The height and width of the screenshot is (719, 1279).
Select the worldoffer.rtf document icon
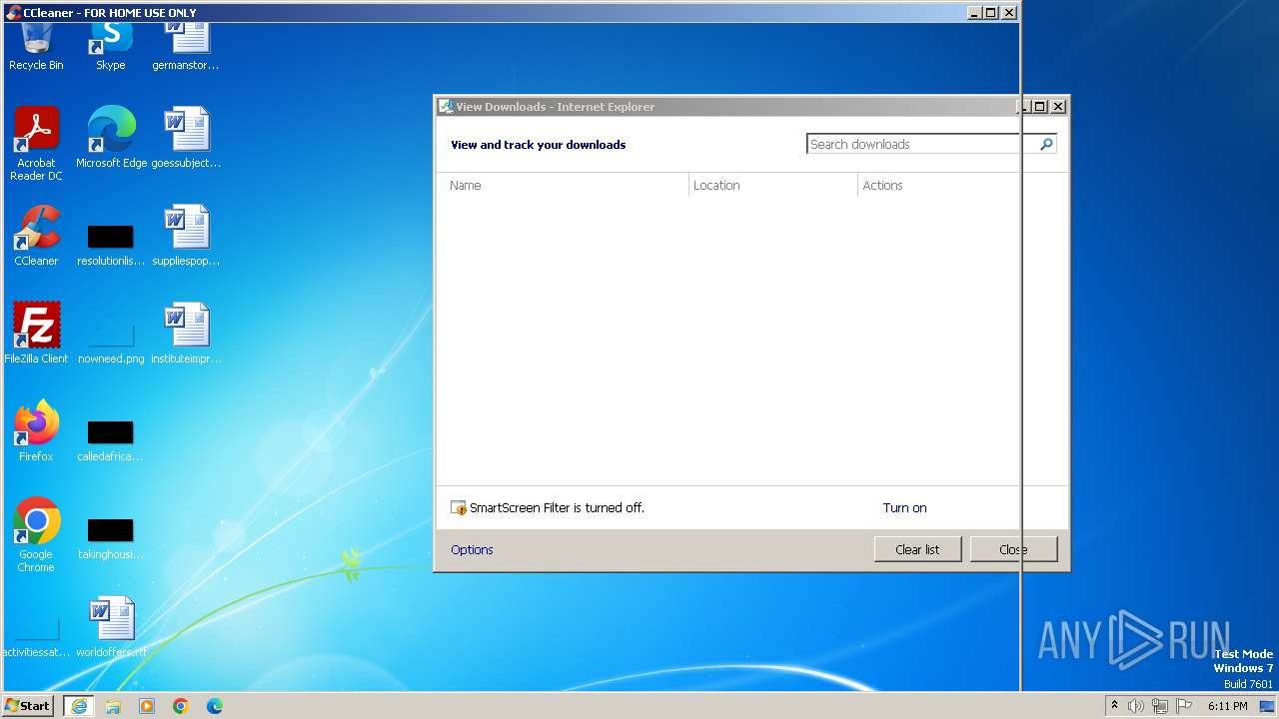click(x=111, y=626)
